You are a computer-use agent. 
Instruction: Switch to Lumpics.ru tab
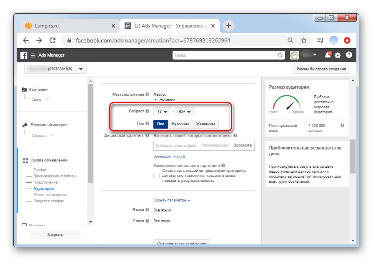[x=70, y=26]
